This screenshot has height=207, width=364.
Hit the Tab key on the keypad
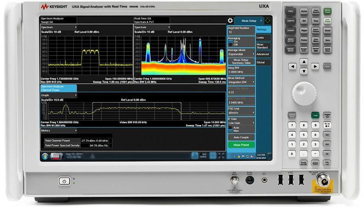pyautogui.click(x=327, y=163)
